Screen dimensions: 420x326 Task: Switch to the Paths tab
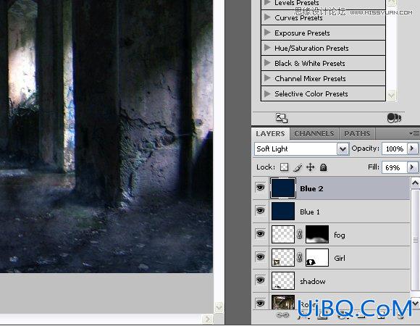(357, 134)
